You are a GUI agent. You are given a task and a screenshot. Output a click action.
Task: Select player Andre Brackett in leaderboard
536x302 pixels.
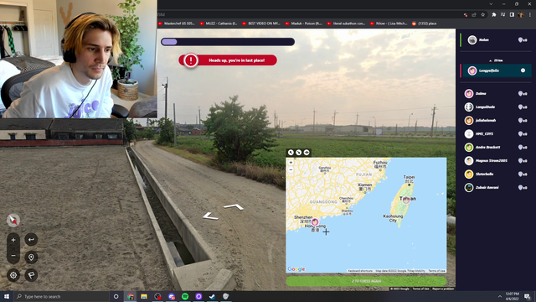[x=496, y=148]
